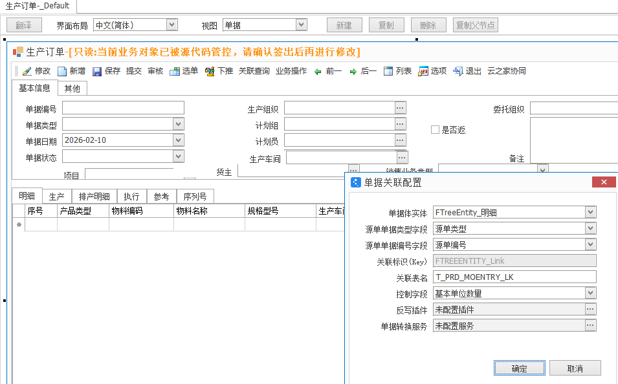
Task: Expand the 控制字段 dropdown
Action: pos(590,293)
